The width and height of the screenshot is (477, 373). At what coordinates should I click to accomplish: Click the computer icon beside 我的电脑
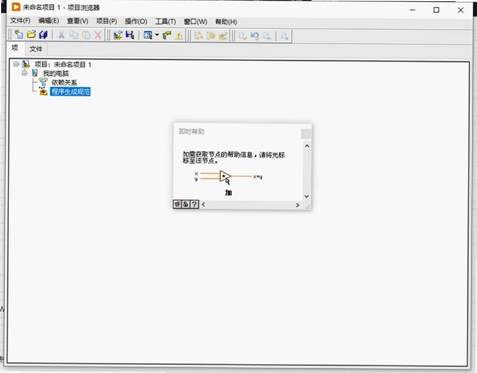[35, 73]
